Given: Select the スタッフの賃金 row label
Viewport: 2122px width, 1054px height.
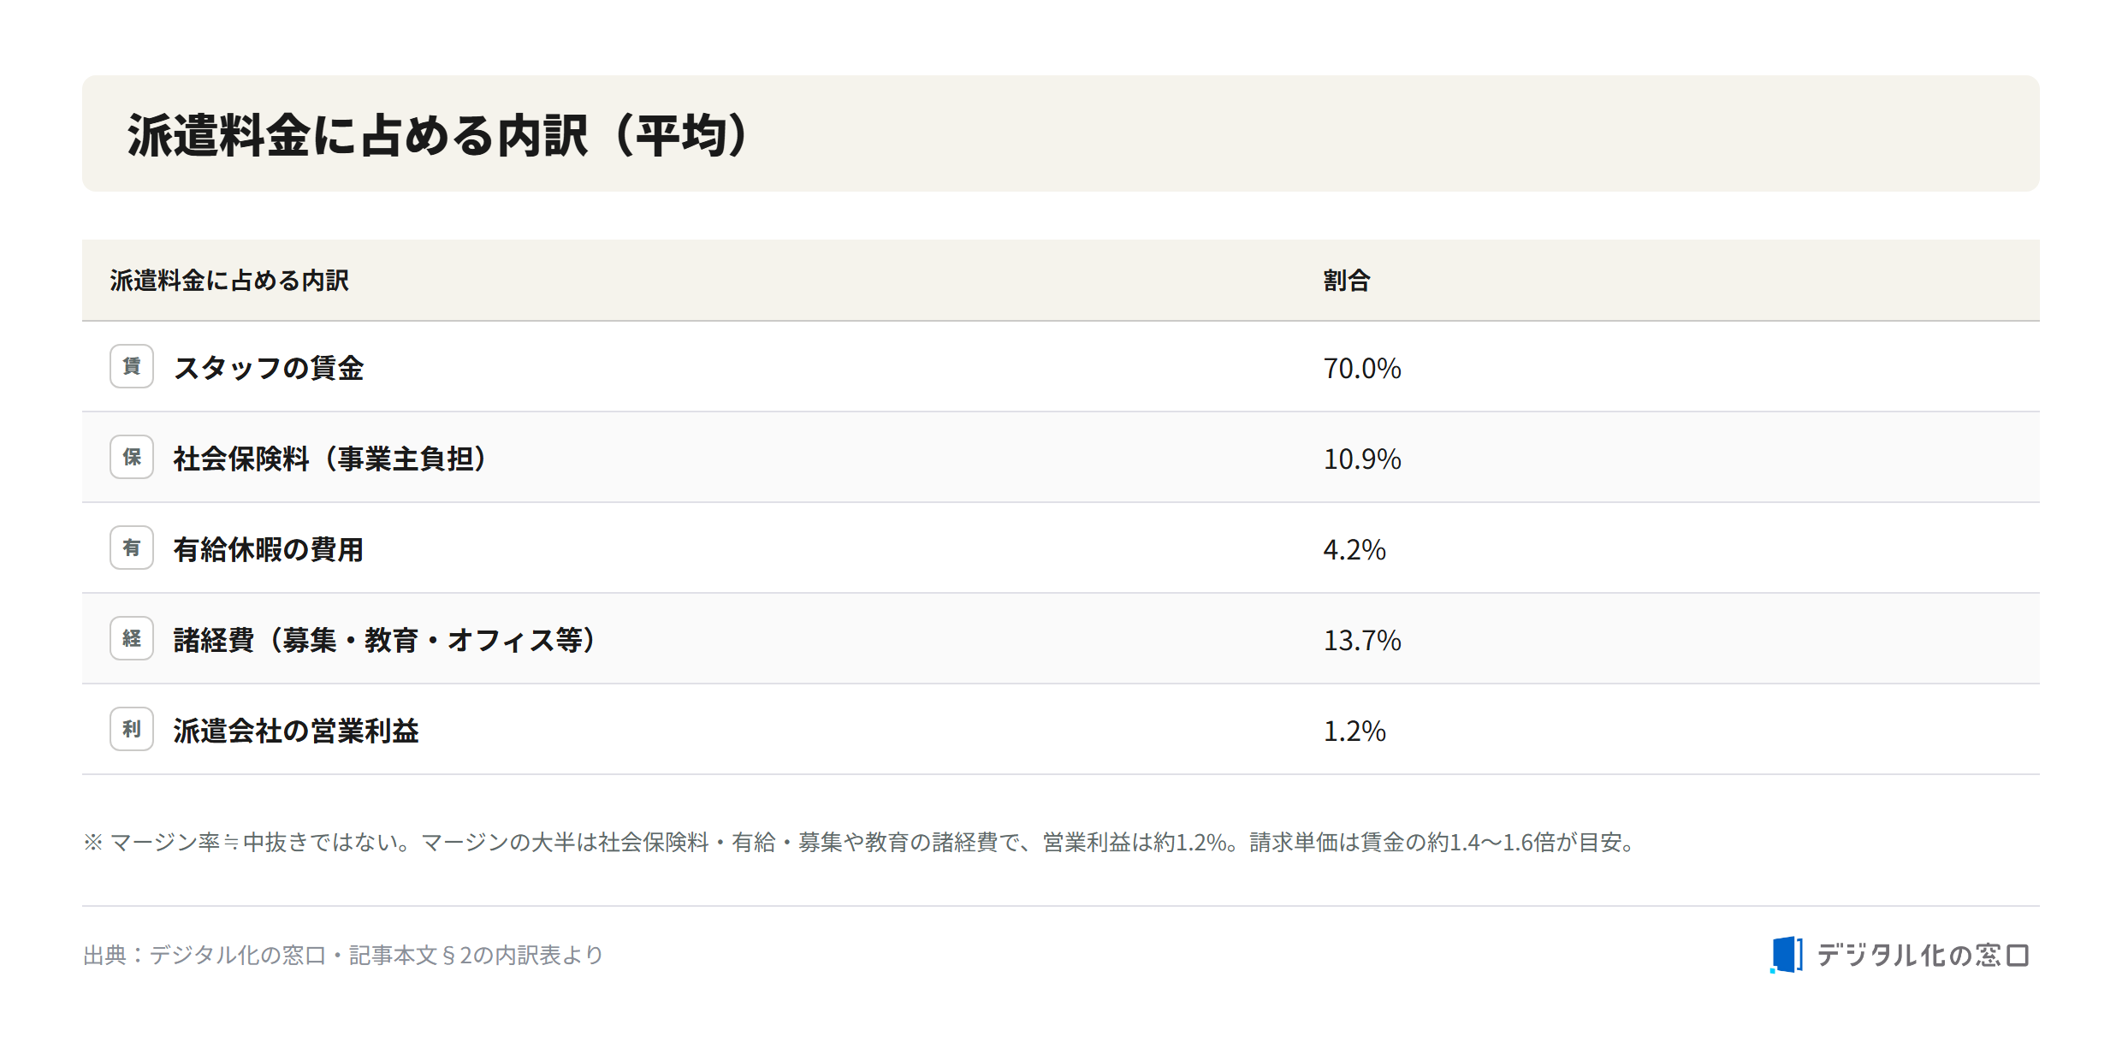Looking at the screenshot, I should (269, 368).
